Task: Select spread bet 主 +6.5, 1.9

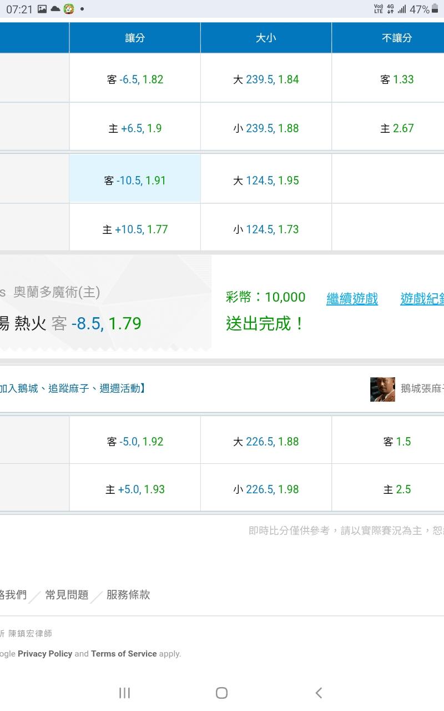Action: (135, 128)
